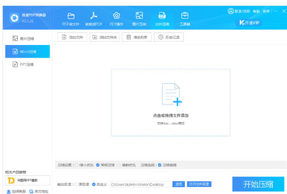Click the 压缩设置 label
This screenshot has width=287, height=194.
[x=65, y=165]
